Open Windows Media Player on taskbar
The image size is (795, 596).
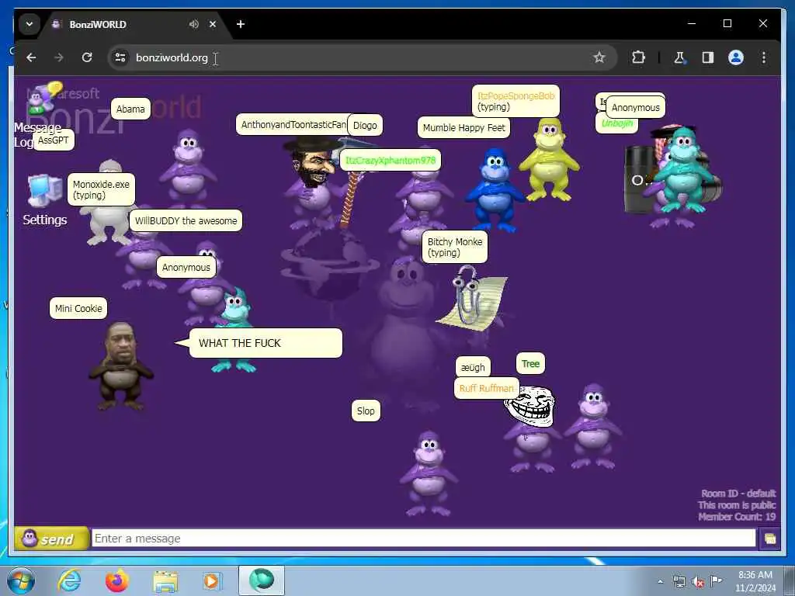211,580
